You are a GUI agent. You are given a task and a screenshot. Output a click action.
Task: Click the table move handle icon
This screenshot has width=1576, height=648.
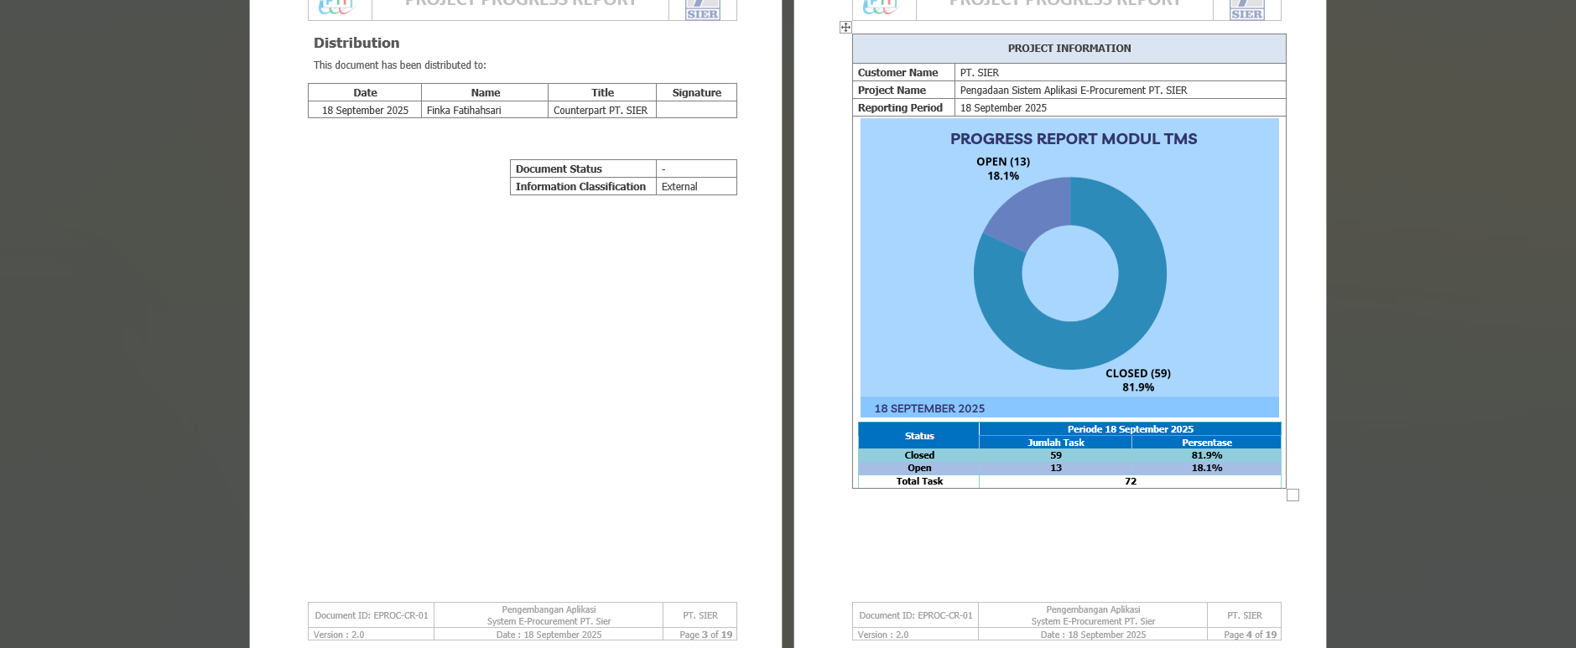845,28
